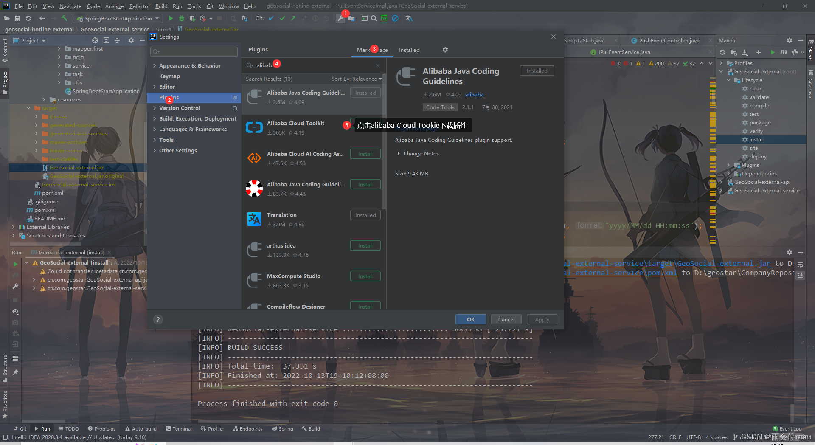
Task: Reload all from disk using sync icon
Action: point(28,18)
